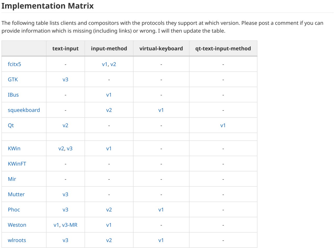The width and height of the screenshot is (336, 248).
Task: Click the IBus link
Action: 13,95
